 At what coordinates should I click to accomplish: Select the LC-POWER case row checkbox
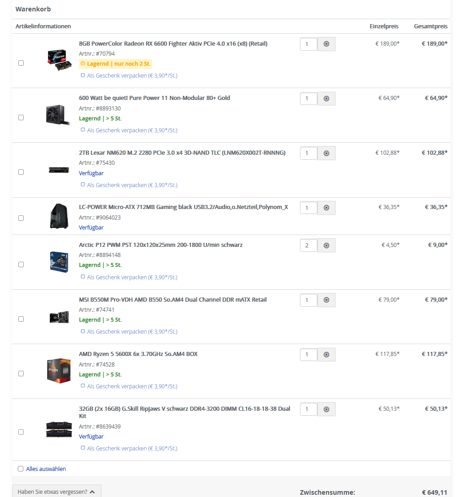pyautogui.click(x=21, y=218)
